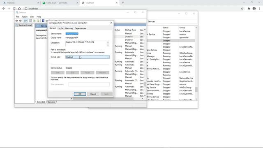Click the Start parameters input field
The height and width of the screenshot is (148, 263).
click(x=89, y=84)
